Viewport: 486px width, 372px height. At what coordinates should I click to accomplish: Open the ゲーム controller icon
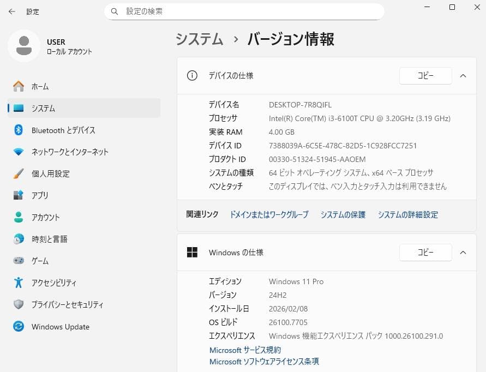pos(17,261)
